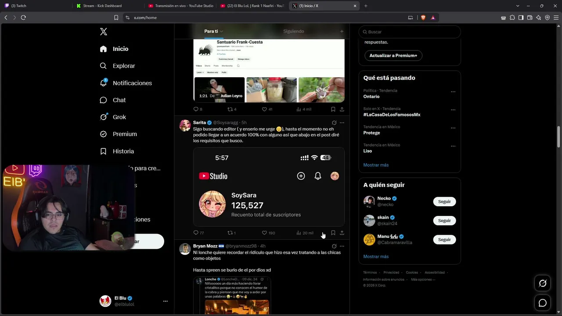The width and height of the screenshot is (562, 316).
Task: Bookmark the Santuario Frank-Cuesta post
Action: pos(333,109)
